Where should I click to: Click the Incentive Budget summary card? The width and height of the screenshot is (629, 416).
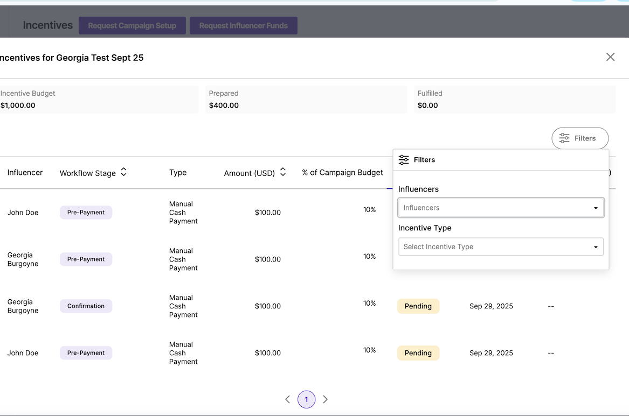(x=99, y=100)
